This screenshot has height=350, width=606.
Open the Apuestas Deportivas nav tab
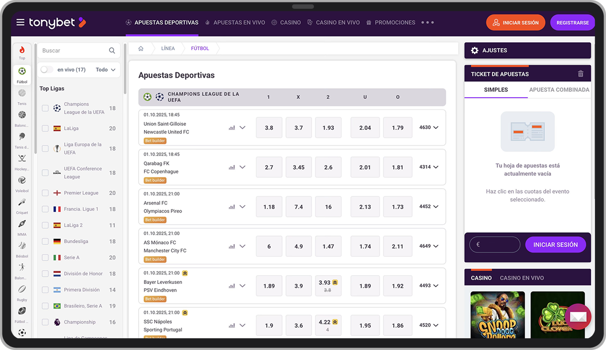click(x=162, y=22)
